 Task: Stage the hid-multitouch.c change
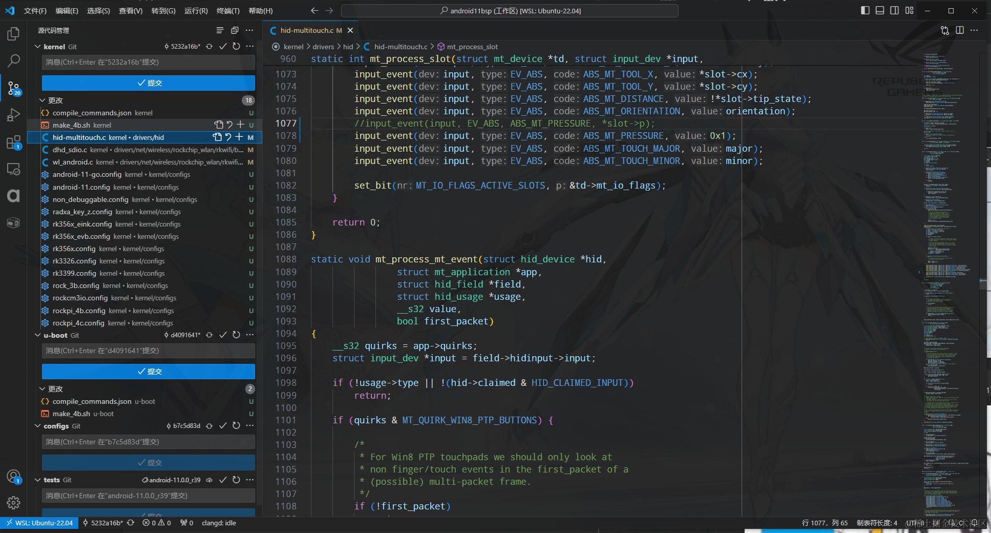pyautogui.click(x=239, y=137)
